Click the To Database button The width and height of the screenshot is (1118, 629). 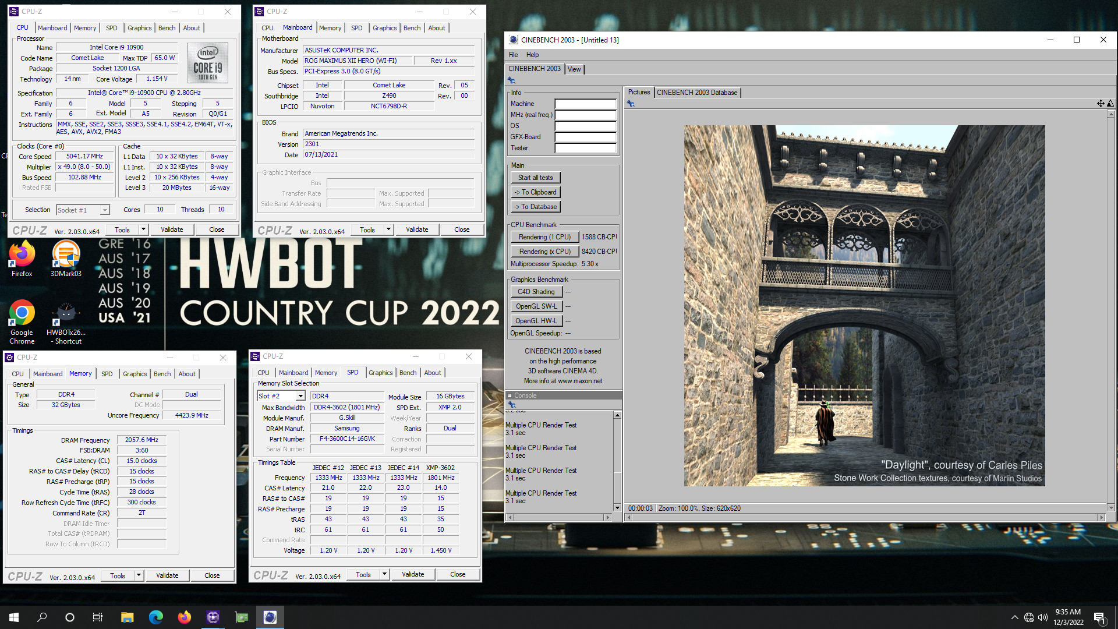(536, 207)
